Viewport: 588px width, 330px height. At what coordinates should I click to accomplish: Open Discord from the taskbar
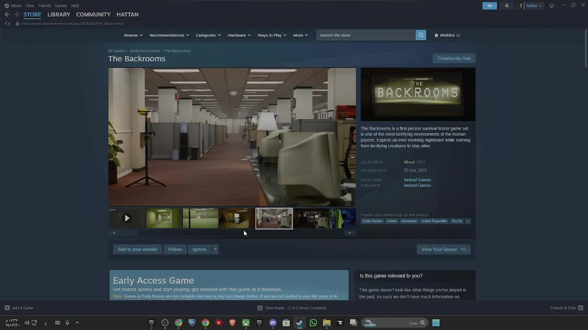click(273, 323)
